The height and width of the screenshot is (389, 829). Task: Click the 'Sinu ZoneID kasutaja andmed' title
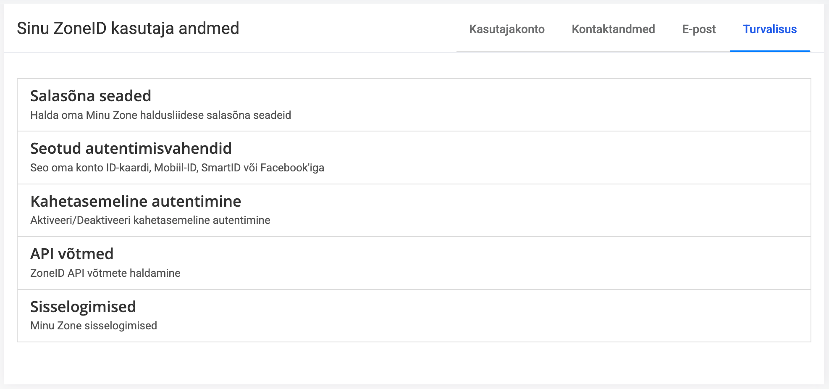click(128, 29)
